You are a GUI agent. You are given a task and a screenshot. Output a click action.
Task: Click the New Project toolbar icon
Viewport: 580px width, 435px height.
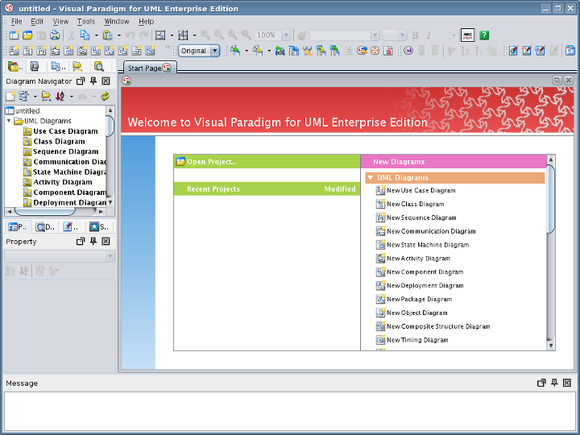pos(14,35)
